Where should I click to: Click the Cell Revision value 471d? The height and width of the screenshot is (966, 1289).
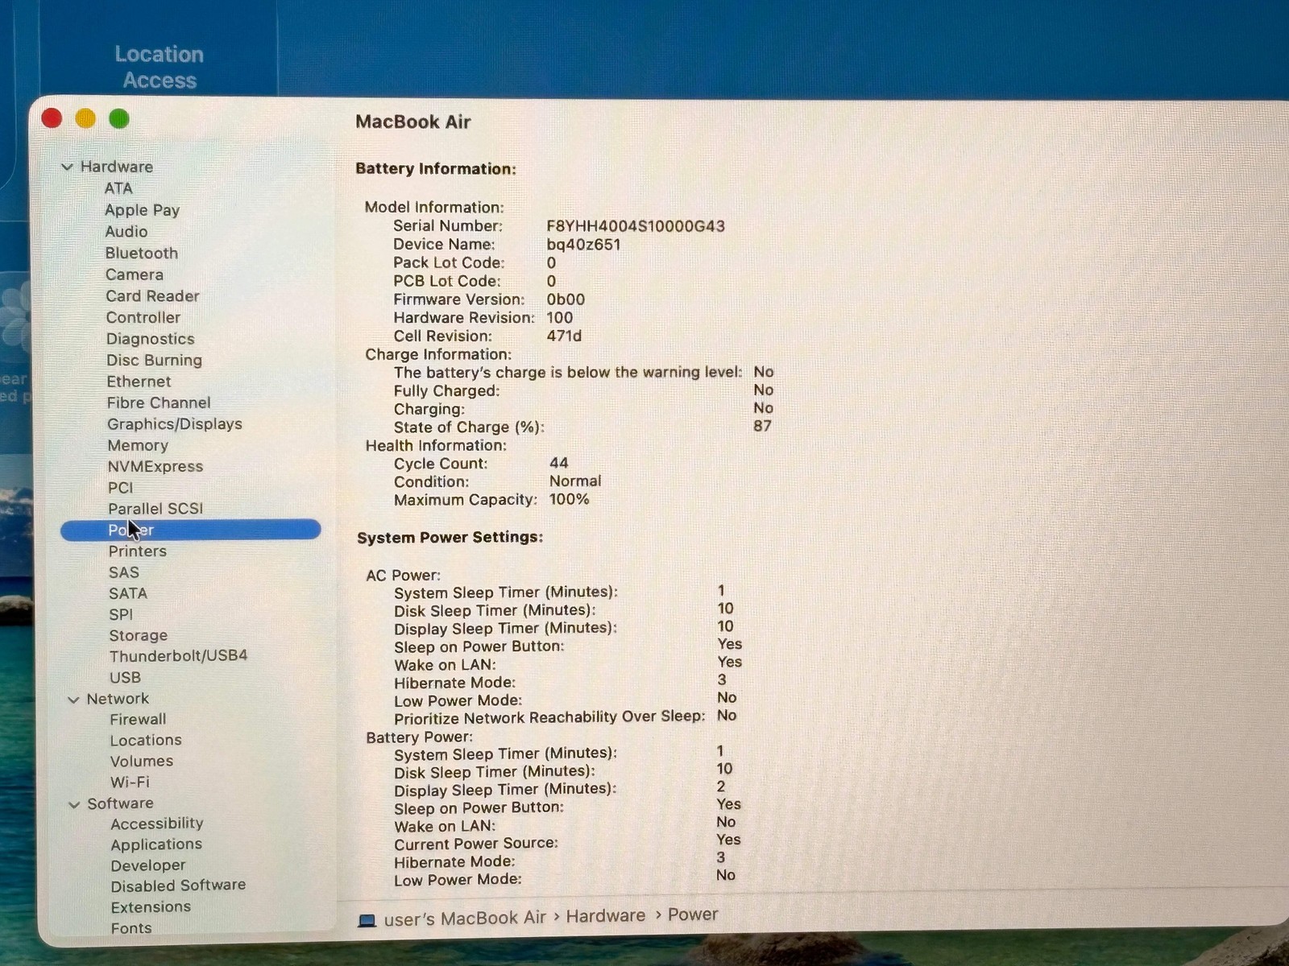click(564, 336)
